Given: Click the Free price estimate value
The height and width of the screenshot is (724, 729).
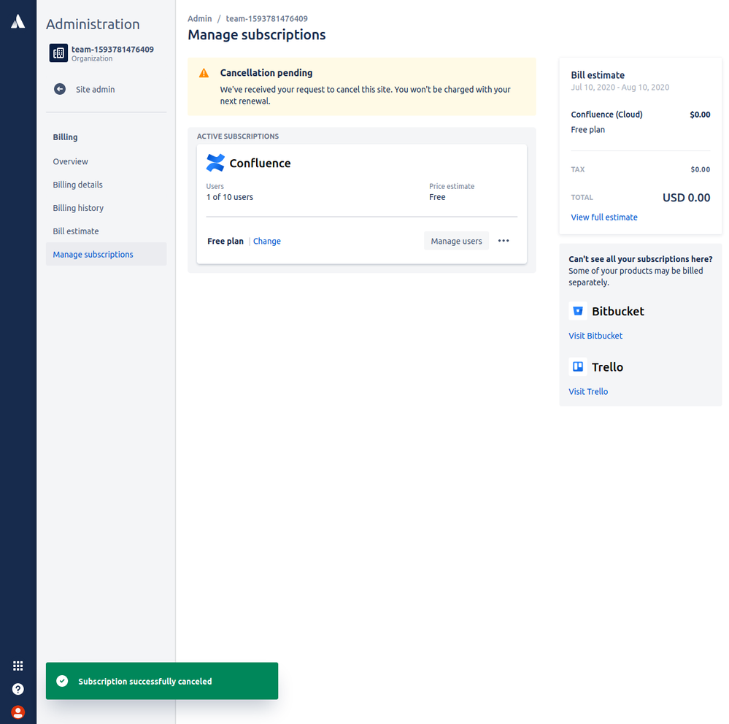Looking at the screenshot, I should coord(437,197).
